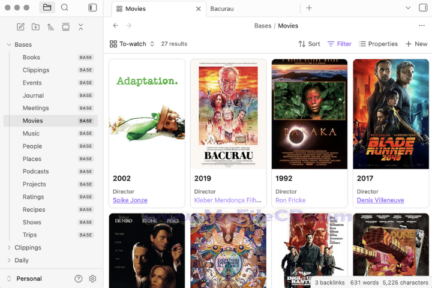Click the 631 words status count
This screenshot has width=432, height=288.
click(364, 283)
